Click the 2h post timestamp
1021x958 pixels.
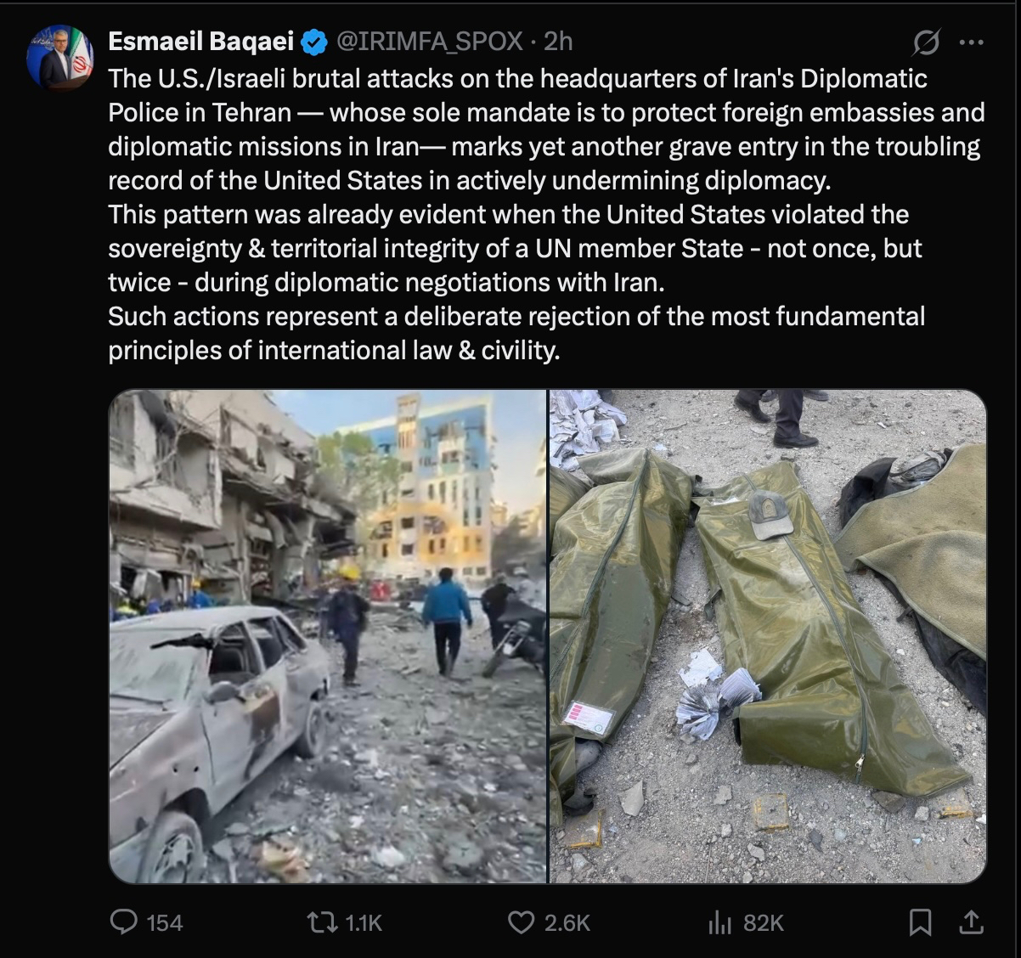(558, 41)
